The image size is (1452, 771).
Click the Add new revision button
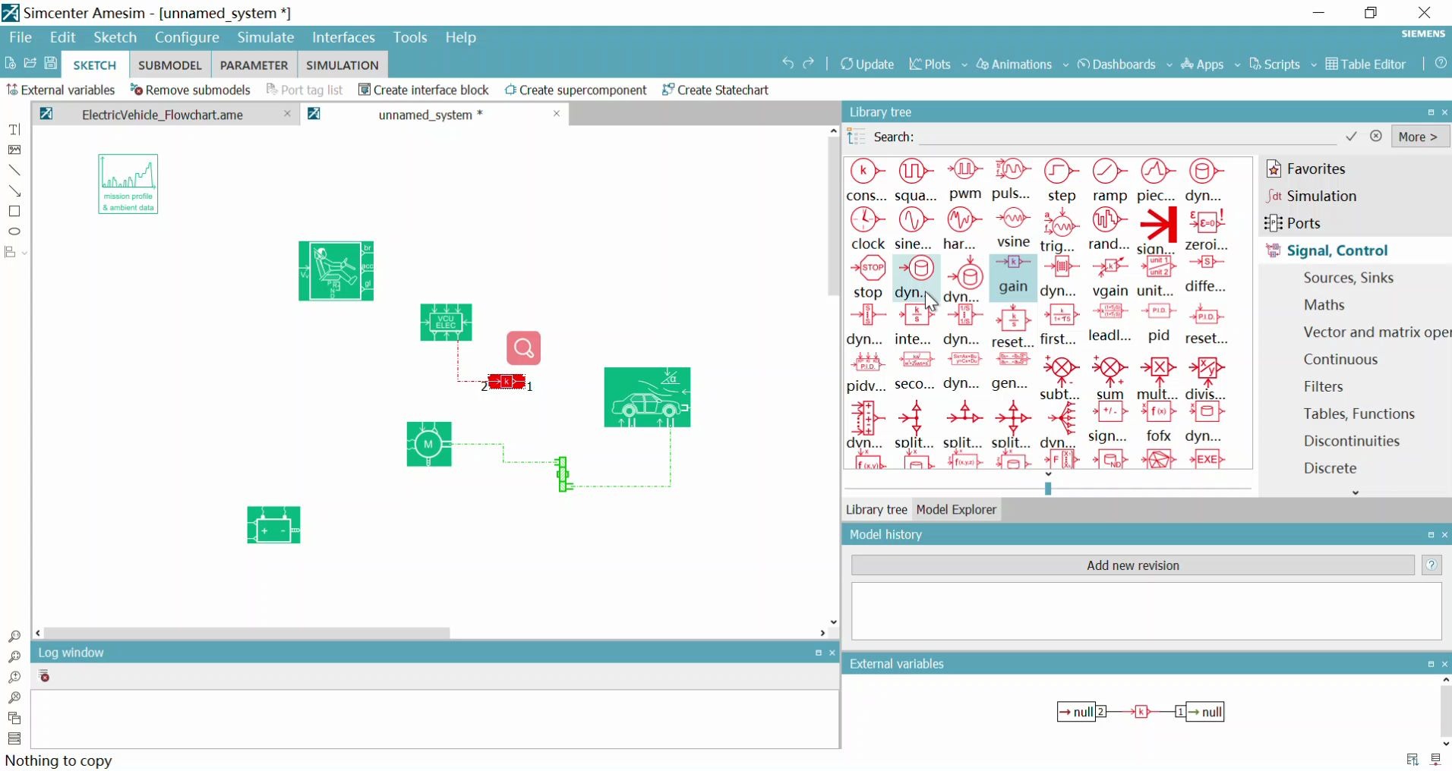1132,565
